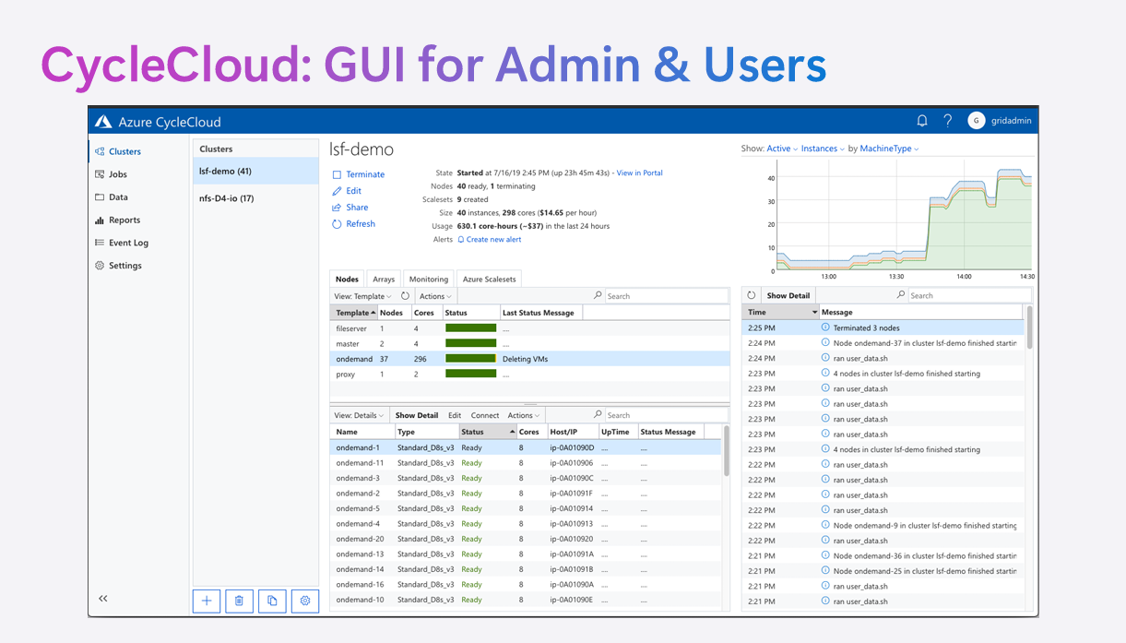Switch to the Monitoring tab

tap(429, 279)
